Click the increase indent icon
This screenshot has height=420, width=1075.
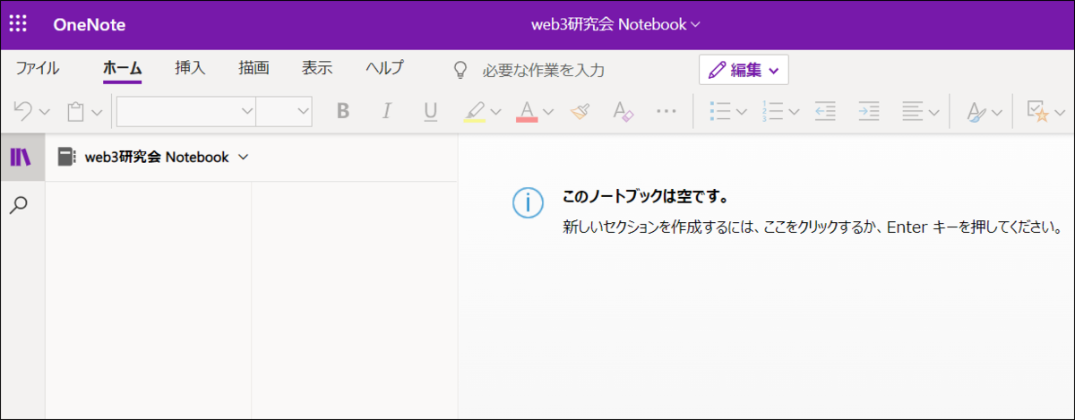[x=868, y=111]
